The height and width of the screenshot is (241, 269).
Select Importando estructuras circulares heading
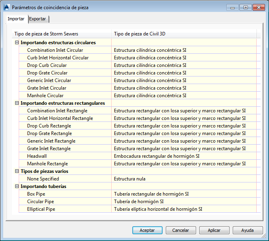point(58,43)
